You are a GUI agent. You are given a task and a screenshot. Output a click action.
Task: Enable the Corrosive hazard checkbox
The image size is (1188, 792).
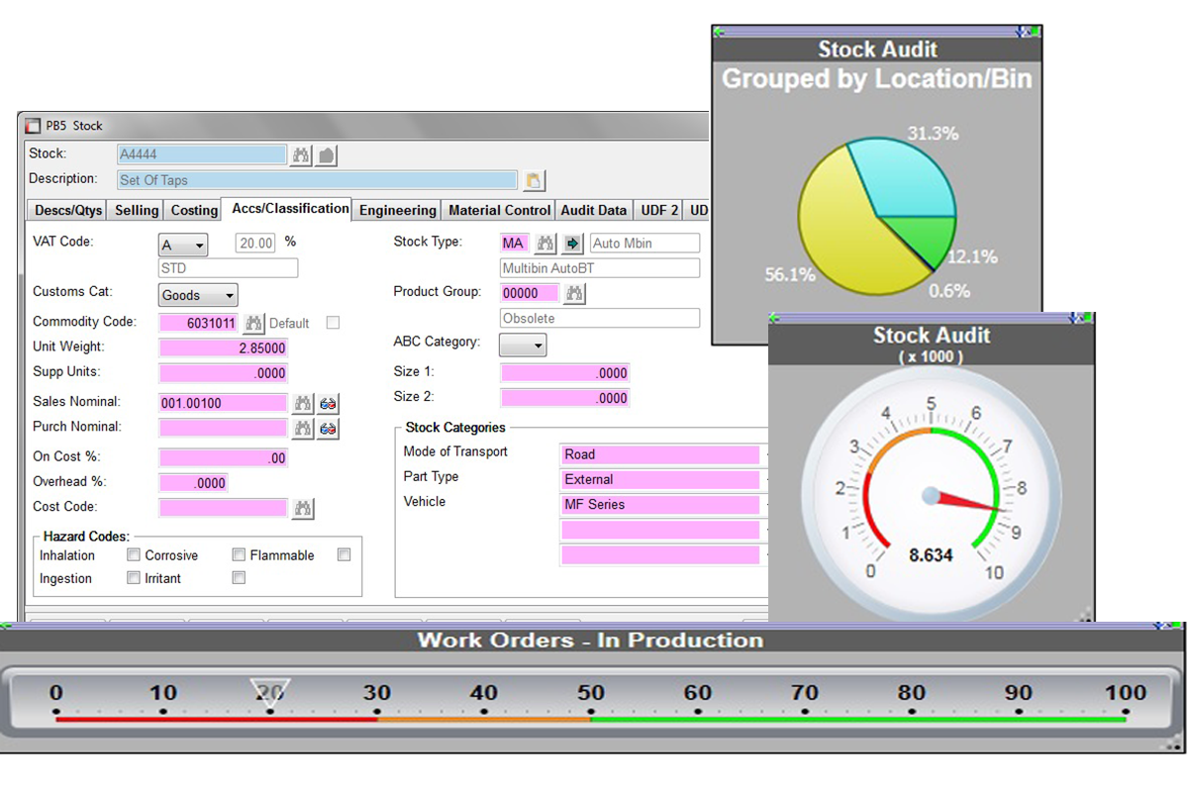[x=239, y=555]
